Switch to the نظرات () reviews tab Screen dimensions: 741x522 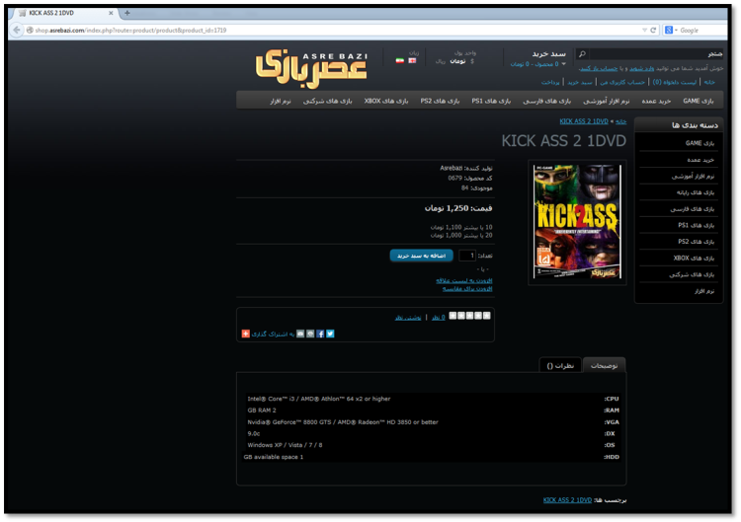coord(560,366)
